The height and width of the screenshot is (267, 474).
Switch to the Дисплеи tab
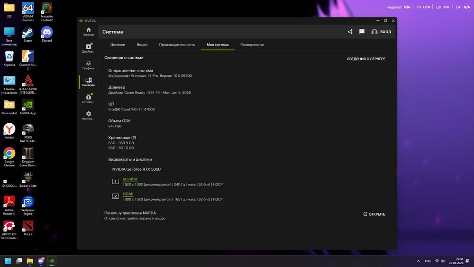pyautogui.click(x=118, y=45)
